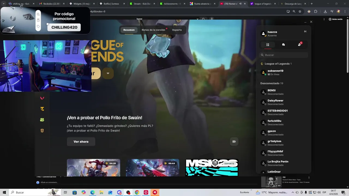349x196 pixels.
Task: Click the video camera icon on banner
Action: click(234, 142)
